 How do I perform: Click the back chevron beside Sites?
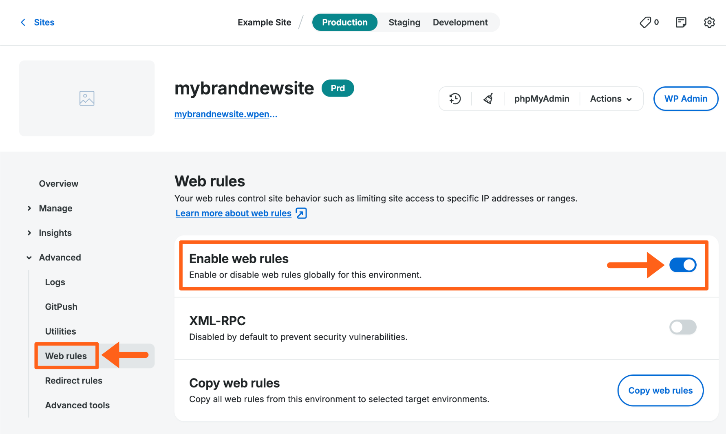pos(23,22)
